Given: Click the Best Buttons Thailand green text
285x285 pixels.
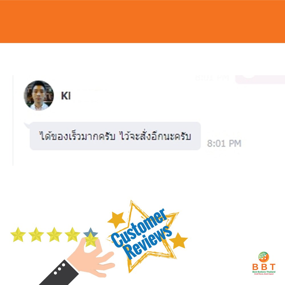Looking at the screenshot, I should point(264,272).
